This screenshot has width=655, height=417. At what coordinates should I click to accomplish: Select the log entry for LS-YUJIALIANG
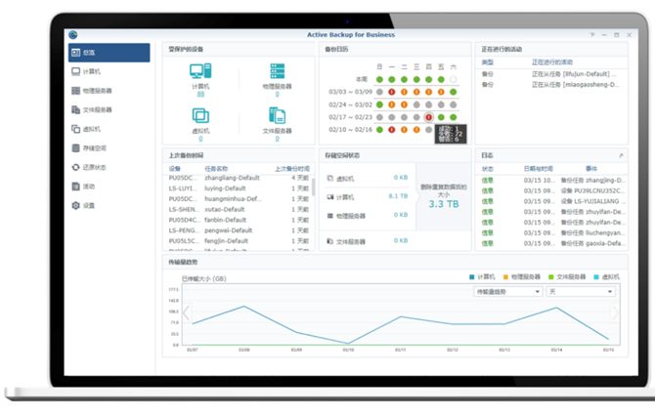[551, 201]
